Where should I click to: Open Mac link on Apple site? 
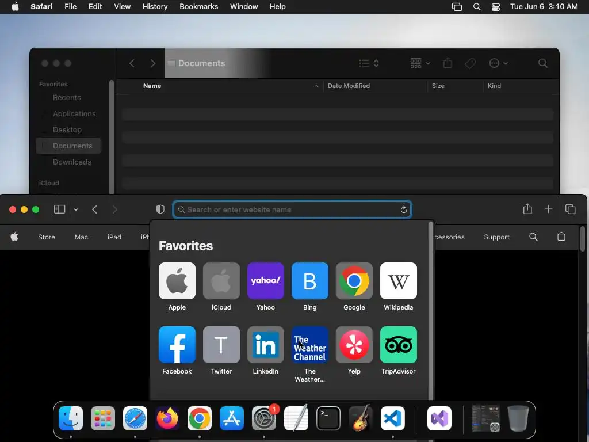pos(81,237)
